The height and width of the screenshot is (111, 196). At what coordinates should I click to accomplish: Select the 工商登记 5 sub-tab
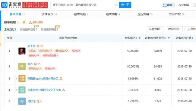10,29
